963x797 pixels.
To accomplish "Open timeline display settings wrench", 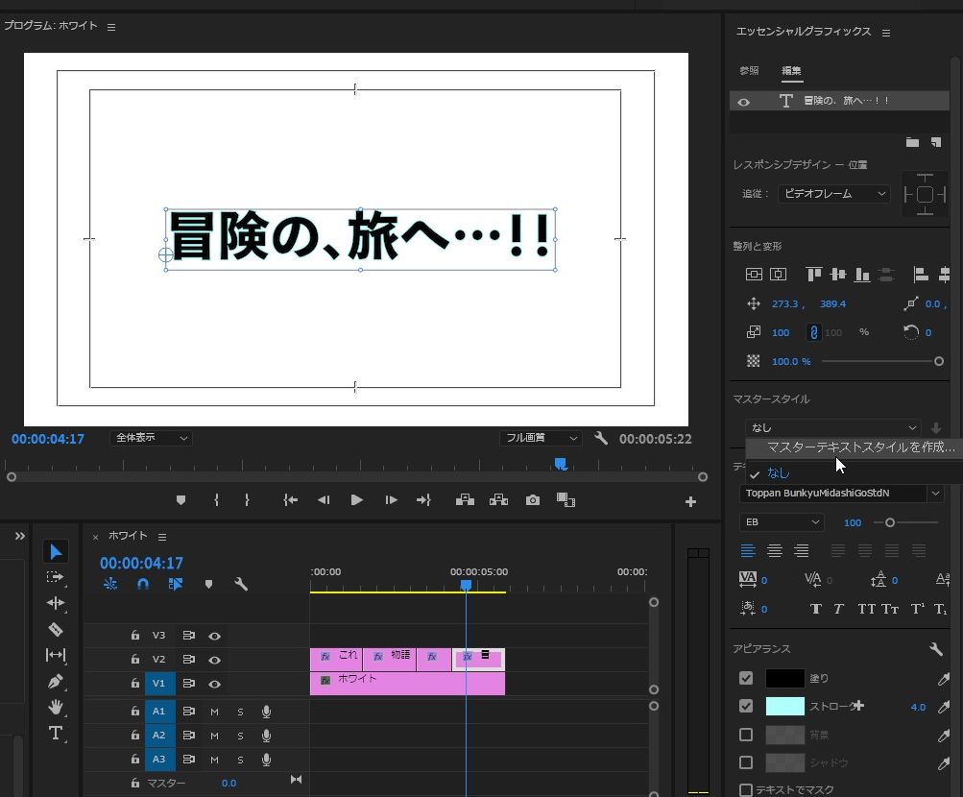I will [x=241, y=584].
